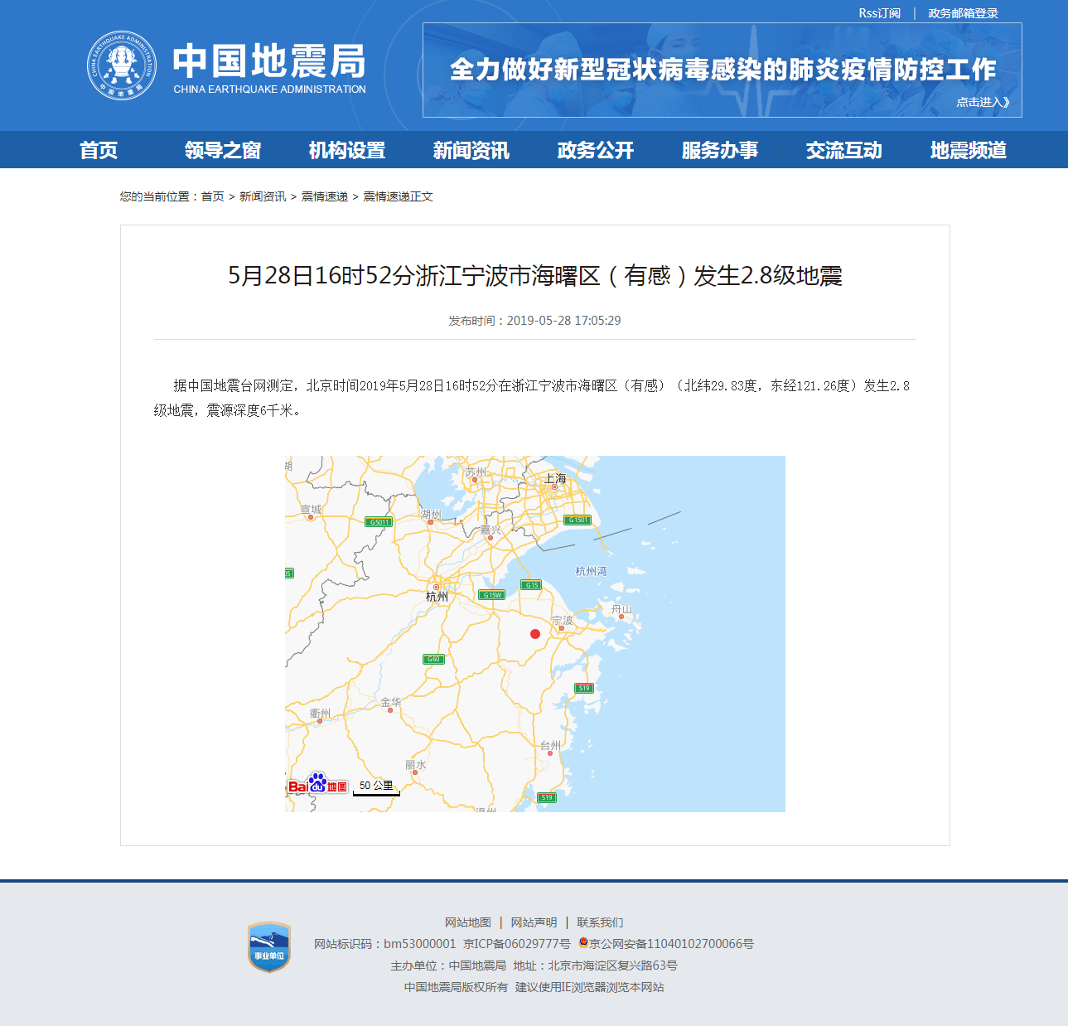Click the red earthquake epicenter marker
This screenshot has width=1068, height=1026.
coord(535,634)
